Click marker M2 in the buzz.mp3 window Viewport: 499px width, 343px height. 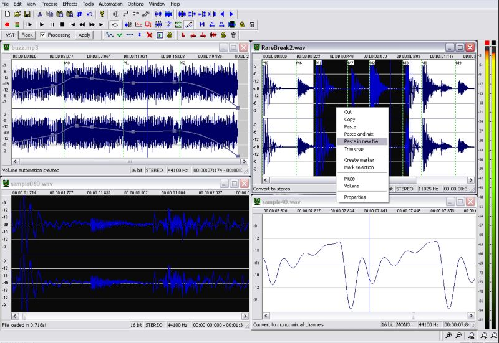182,63
